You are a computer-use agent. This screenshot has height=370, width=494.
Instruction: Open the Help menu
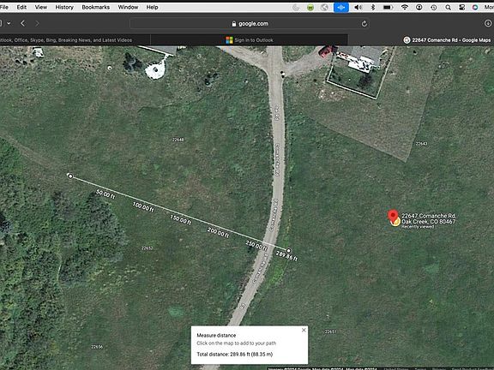(152, 7)
